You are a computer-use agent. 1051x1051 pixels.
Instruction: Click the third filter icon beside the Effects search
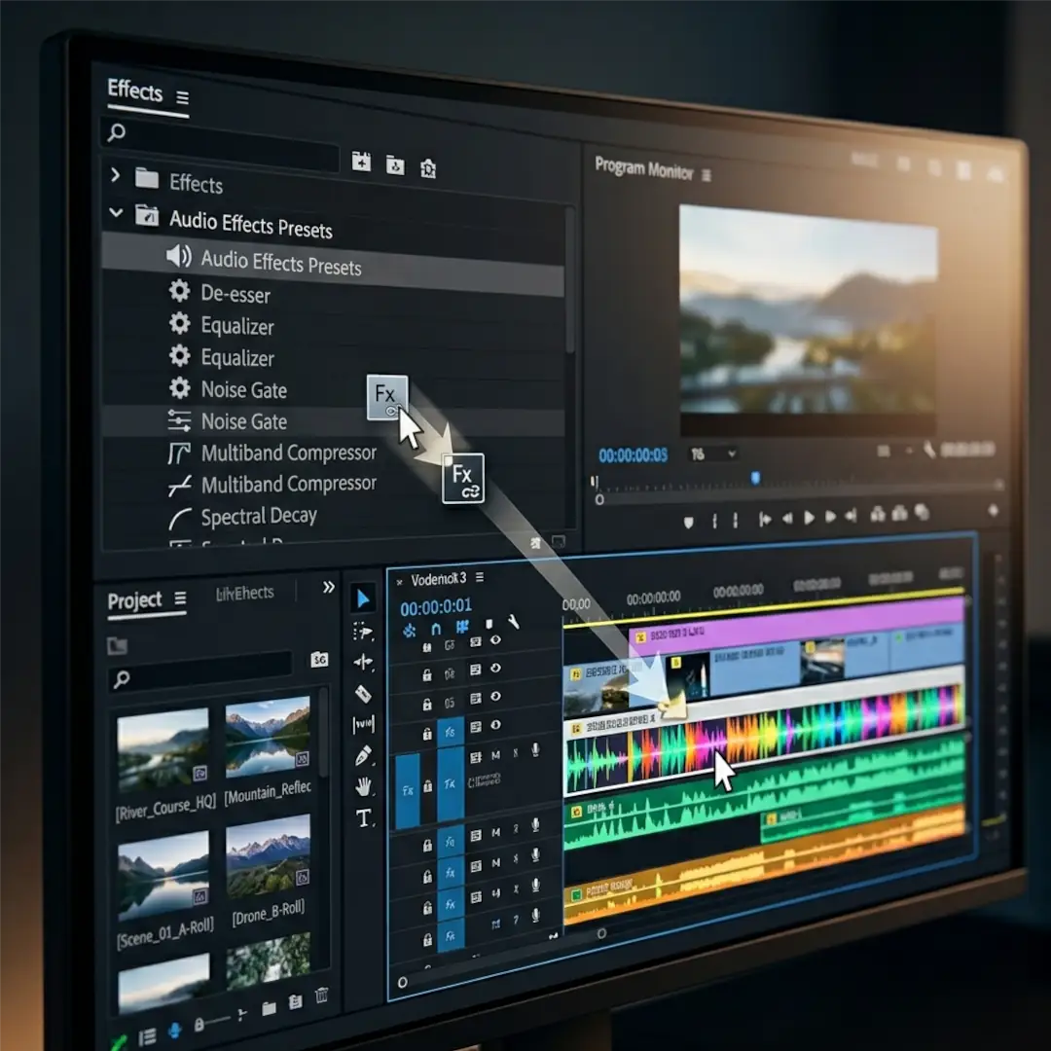click(427, 168)
